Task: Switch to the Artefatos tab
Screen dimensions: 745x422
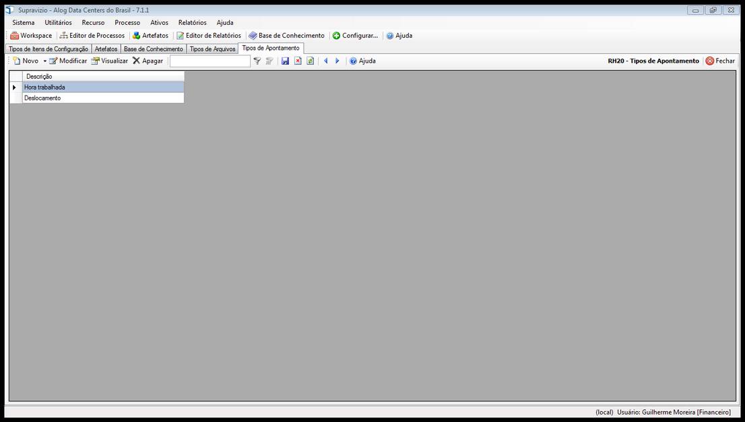Action: [106, 49]
